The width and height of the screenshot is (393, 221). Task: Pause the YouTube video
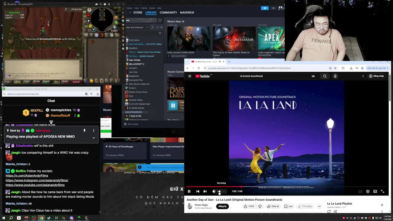click(189, 191)
